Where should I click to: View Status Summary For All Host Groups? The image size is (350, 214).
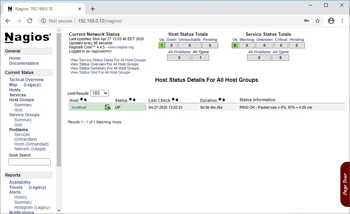[x=105, y=68]
